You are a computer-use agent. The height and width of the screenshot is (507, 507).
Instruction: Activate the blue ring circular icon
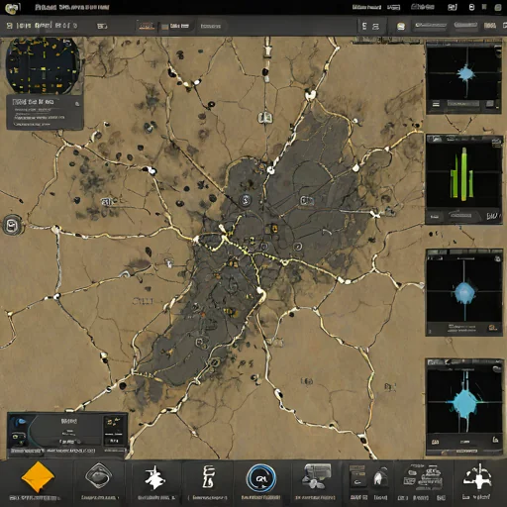(x=261, y=478)
